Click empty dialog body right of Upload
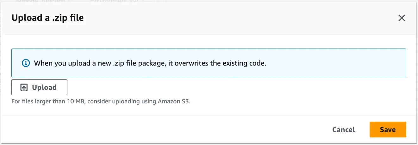Viewport: 418px width, 145px height. click(221, 87)
